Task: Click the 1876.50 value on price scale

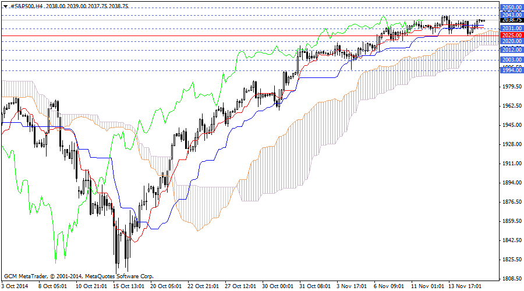Action: click(512, 202)
